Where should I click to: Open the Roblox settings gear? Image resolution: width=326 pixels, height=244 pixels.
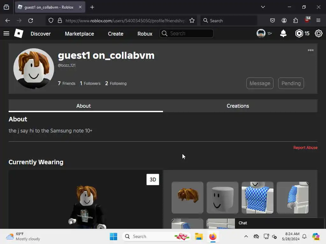318,33
